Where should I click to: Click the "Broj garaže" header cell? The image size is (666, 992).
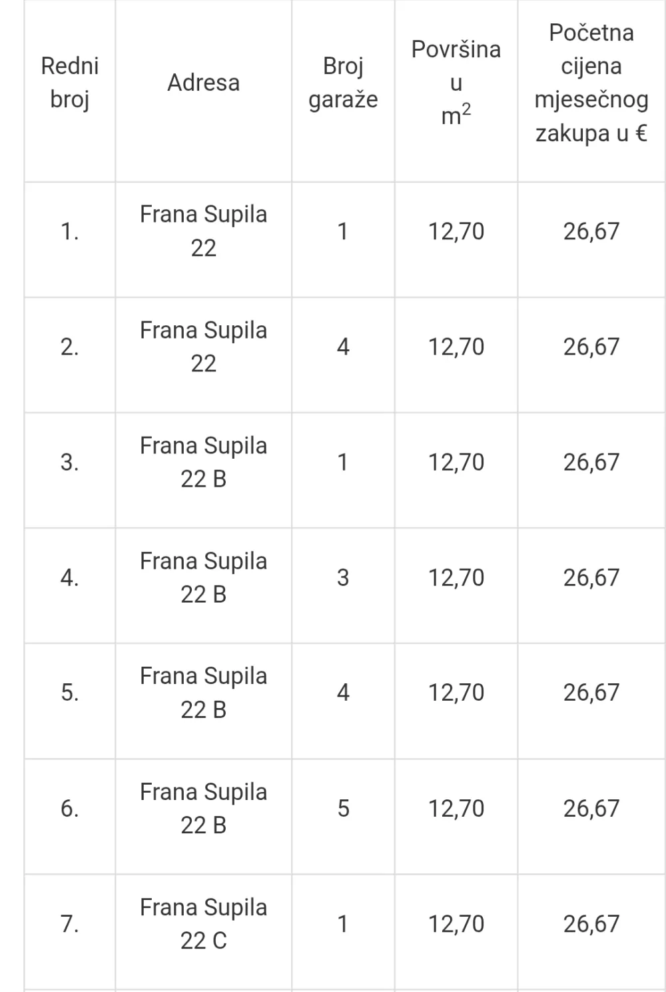343,83
